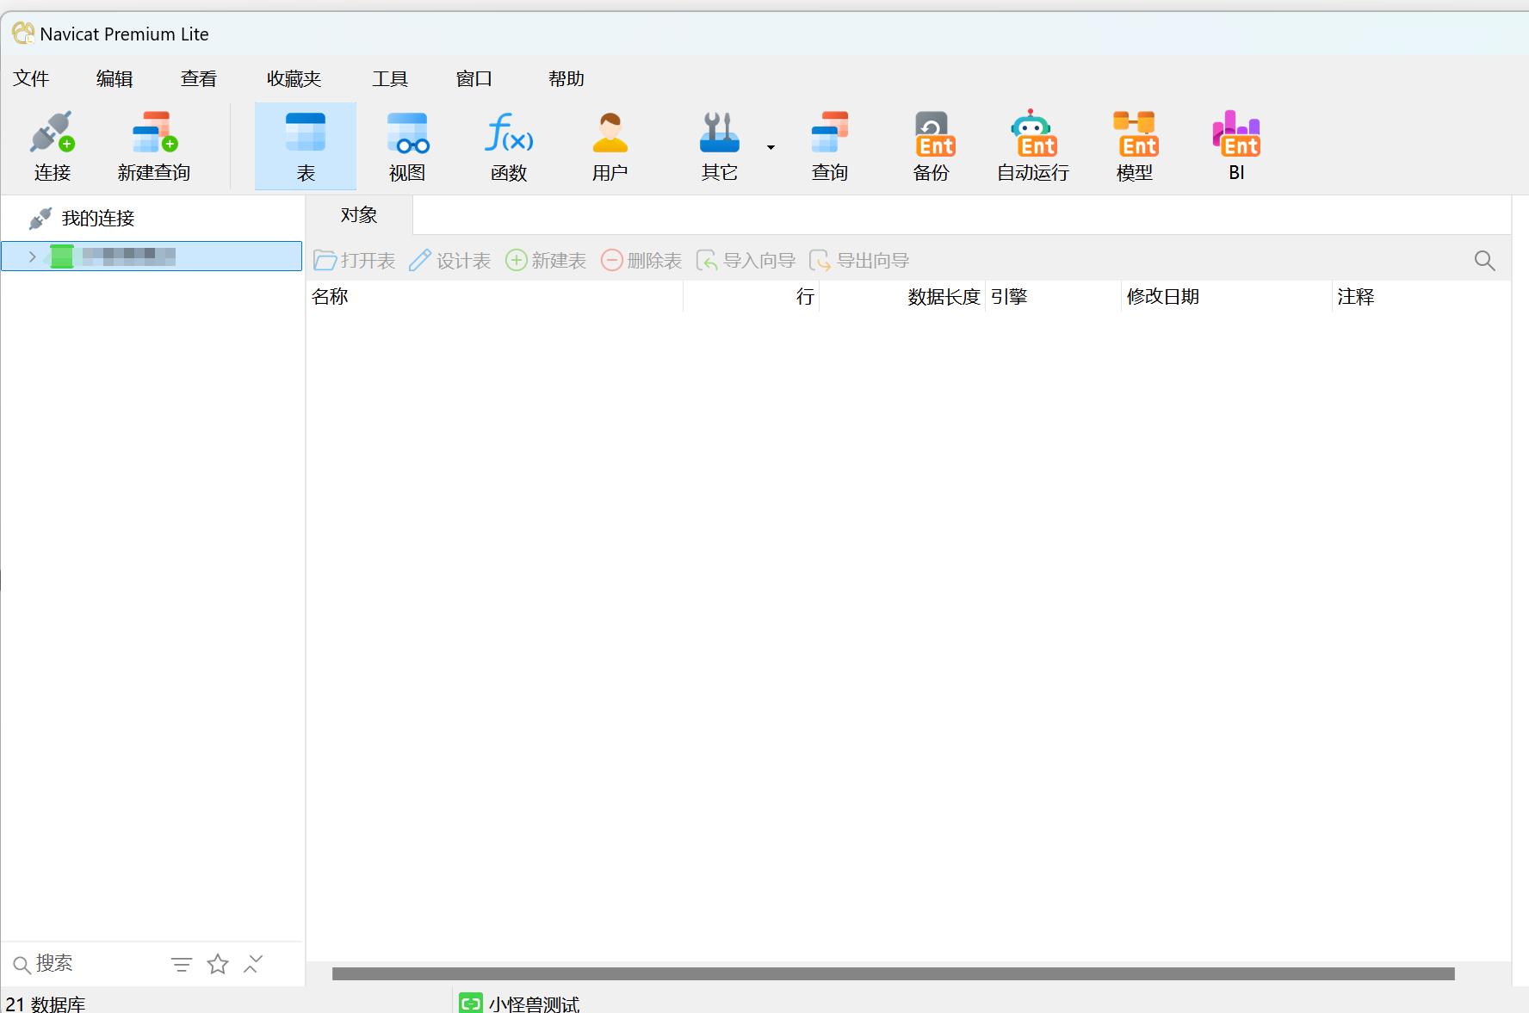1529x1013 pixels.
Task: Open the 其它 dropdown arrow
Action: tap(769, 146)
